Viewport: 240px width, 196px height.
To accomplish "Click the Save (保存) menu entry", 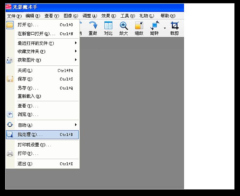I will (25, 79).
